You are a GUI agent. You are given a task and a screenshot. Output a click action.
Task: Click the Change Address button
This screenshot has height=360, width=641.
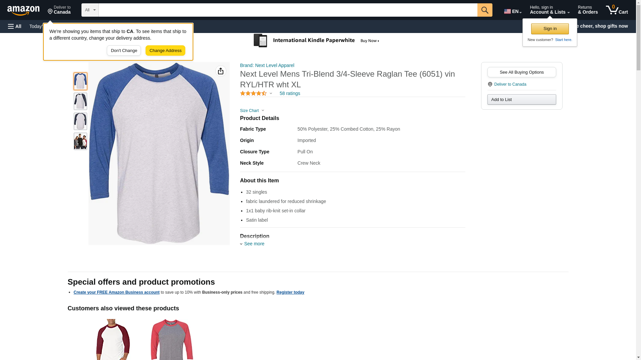click(x=165, y=51)
